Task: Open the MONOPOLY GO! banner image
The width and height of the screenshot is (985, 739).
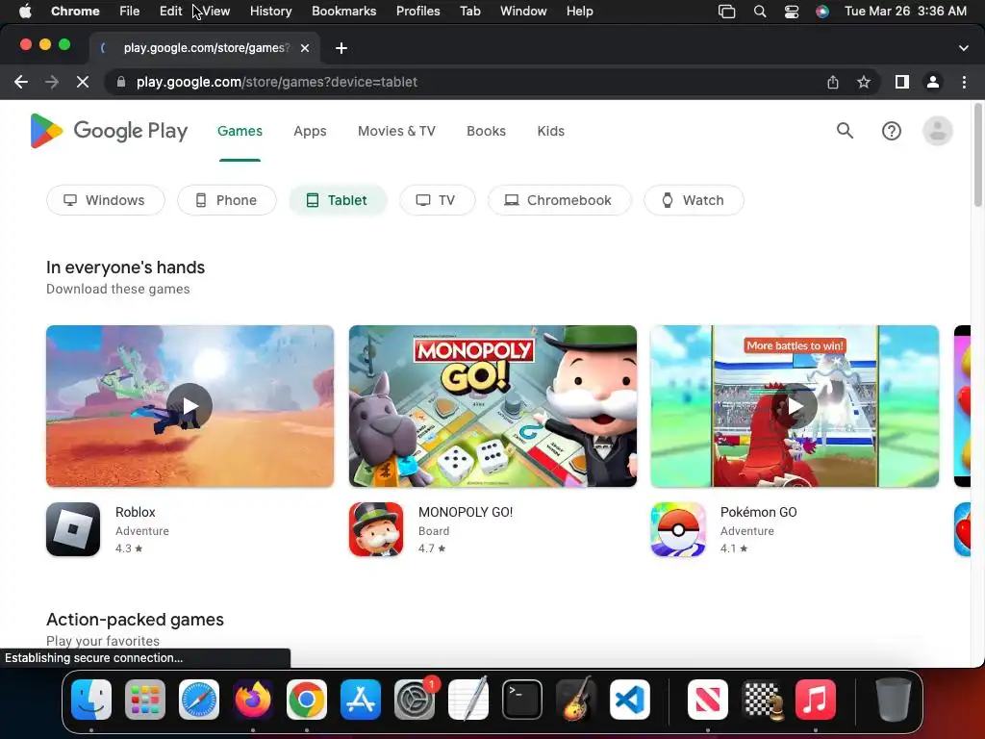Action: 492,406
